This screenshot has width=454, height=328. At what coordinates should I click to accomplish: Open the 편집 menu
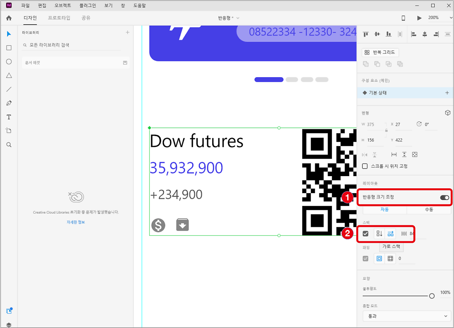coord(42,6)
